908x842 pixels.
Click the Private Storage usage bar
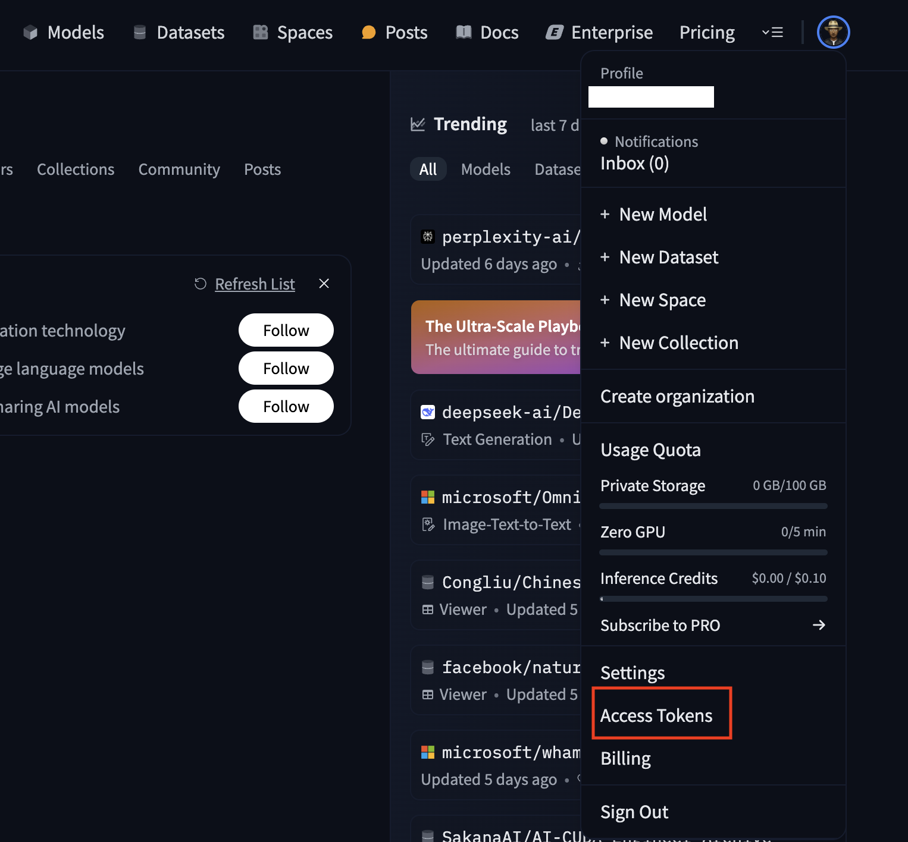click(x=713, y=506)
